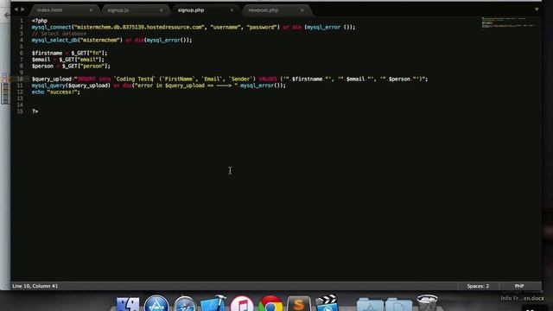Open the PHP syntax selector

[519, 286]
